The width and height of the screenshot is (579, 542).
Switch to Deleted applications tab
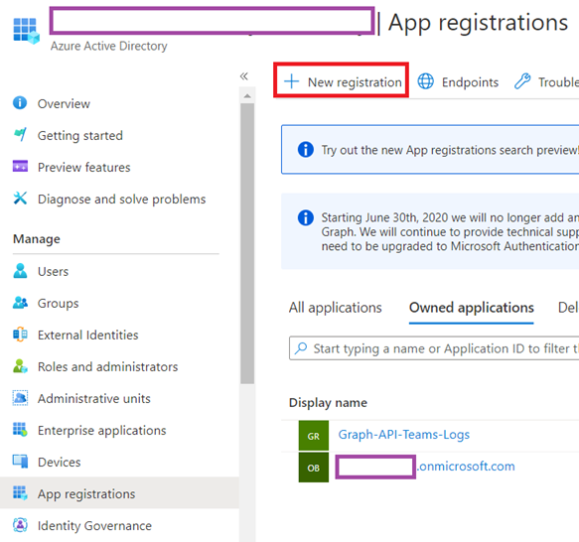coord(568,307)
